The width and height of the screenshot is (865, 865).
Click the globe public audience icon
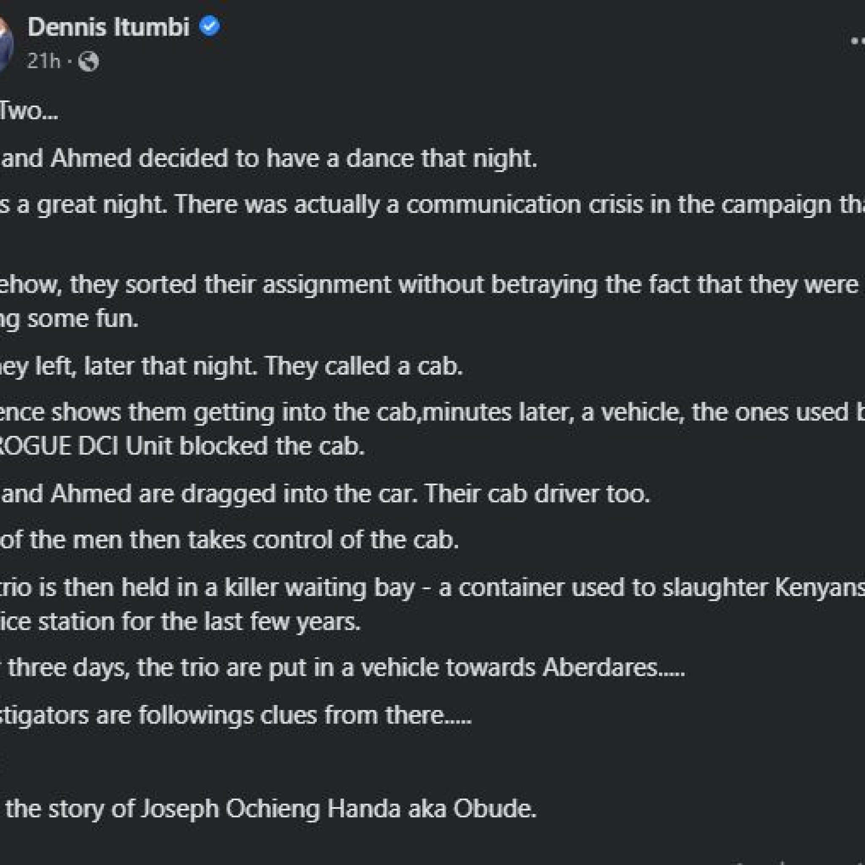pyautogui.click(x=88, y=62)
